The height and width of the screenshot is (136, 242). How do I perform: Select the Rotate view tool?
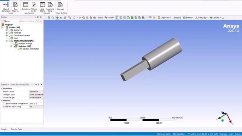pyautogui.click(x=74, y=18)
